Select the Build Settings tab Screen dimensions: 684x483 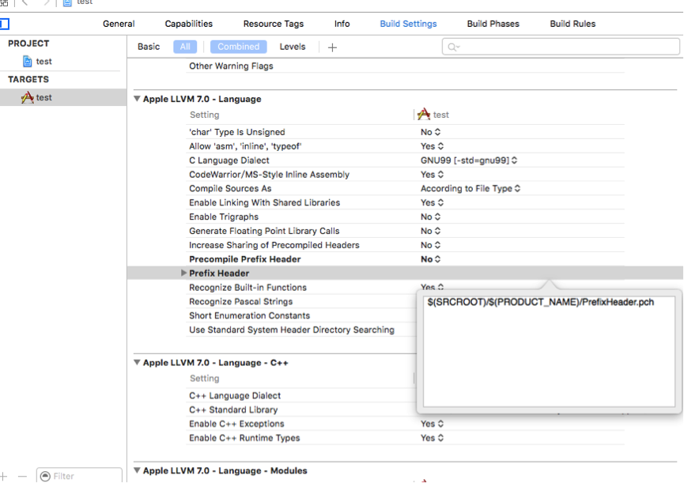(x=408, y=24)
